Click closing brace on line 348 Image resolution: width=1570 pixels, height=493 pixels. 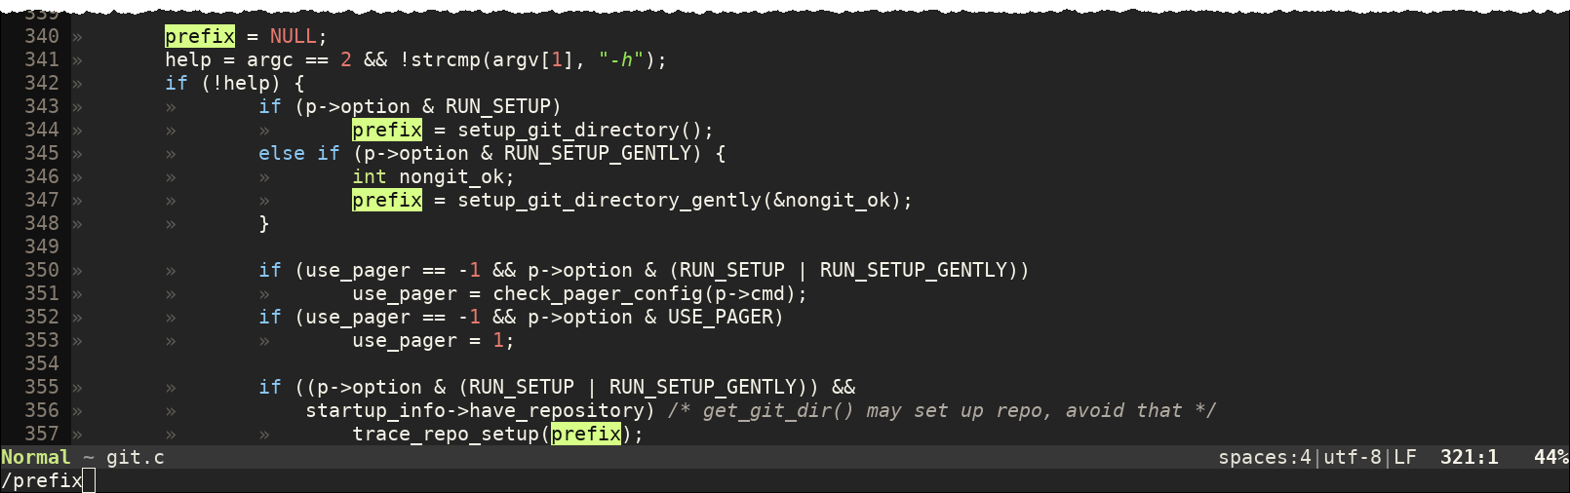[264, 223]
